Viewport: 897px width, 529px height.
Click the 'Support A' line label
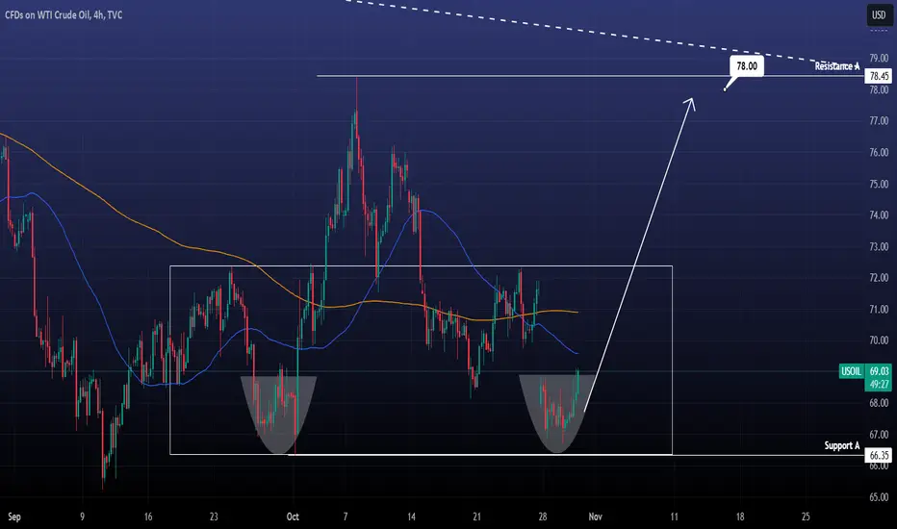pos(841,445)
